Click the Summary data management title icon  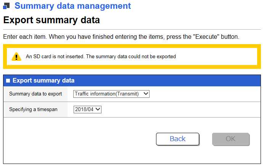pyautogui.click(x=6, y=6)
